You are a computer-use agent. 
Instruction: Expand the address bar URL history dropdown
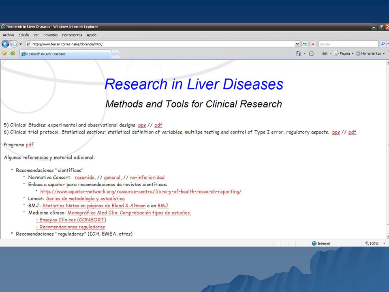297,44
